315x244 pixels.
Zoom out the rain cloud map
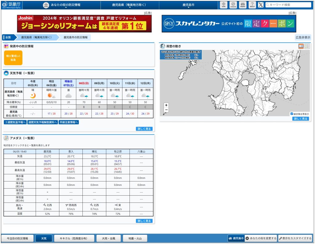click(x=166, y=110)
